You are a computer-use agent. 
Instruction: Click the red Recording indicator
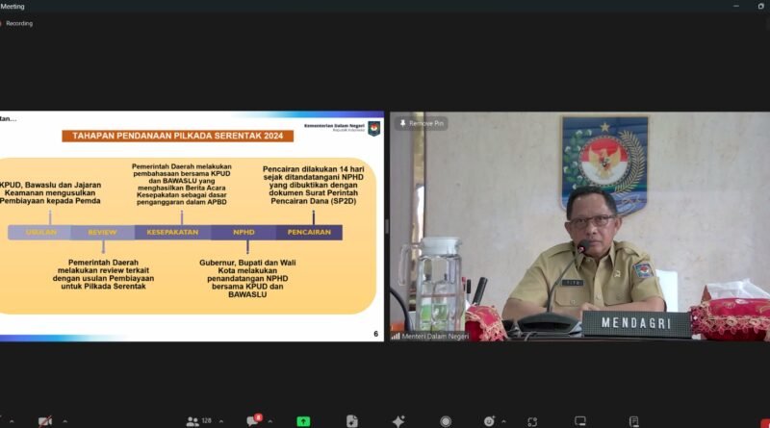17,23
